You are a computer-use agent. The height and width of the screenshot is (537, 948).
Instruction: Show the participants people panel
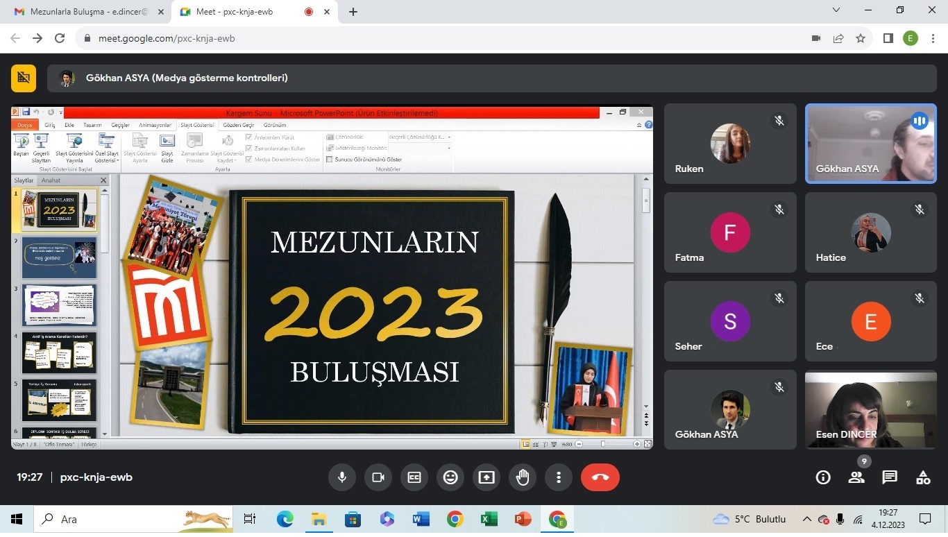[x=856, y=477]
